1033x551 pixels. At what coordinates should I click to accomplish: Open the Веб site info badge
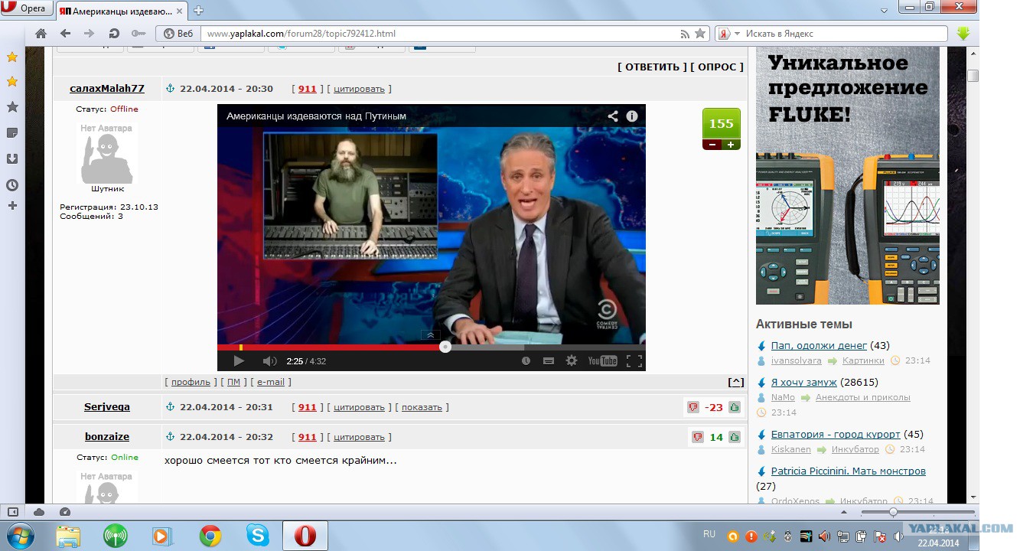(178, 34)
